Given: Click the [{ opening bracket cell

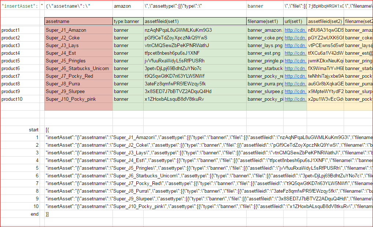Looking at the screenshot, I should click(78, 130).
